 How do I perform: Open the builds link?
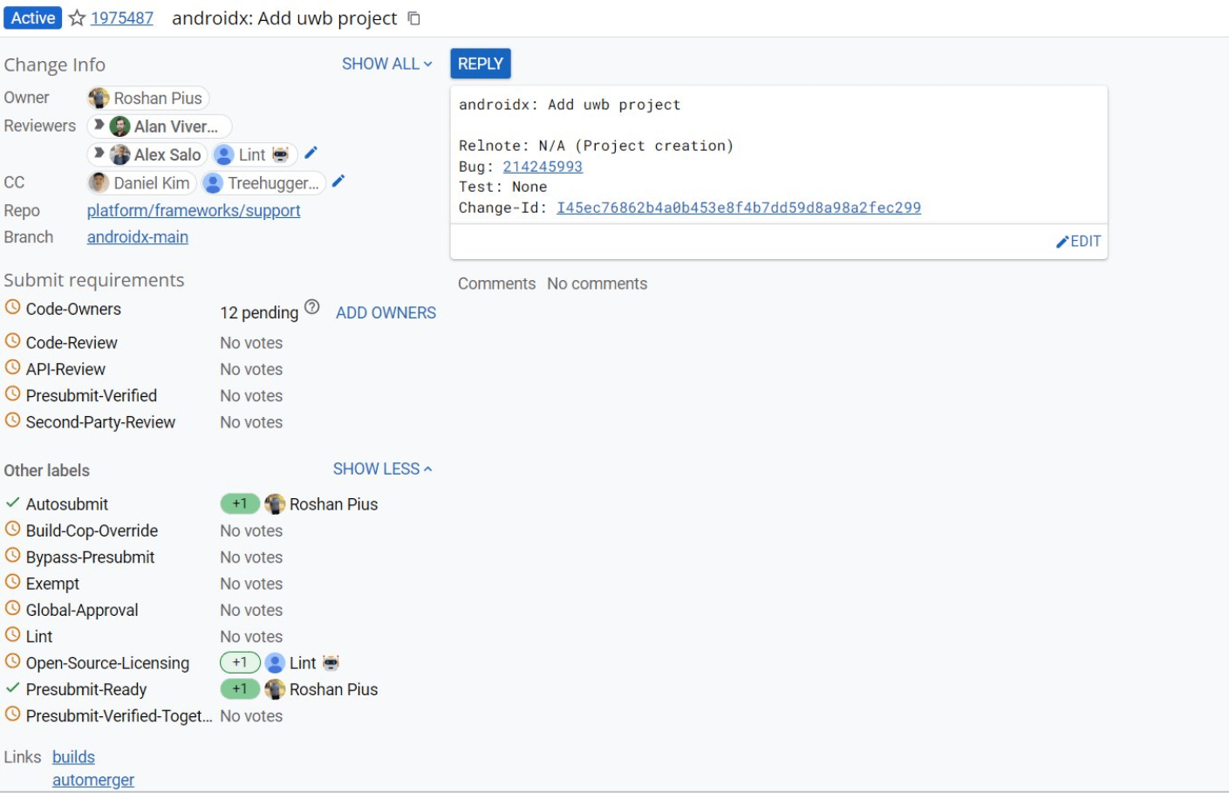coord(73,757)
